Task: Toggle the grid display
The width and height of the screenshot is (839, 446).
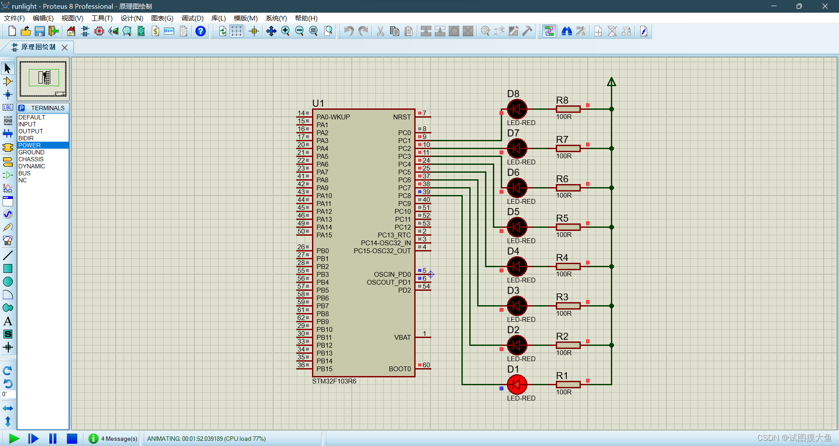Action: (x=236, y=31)
